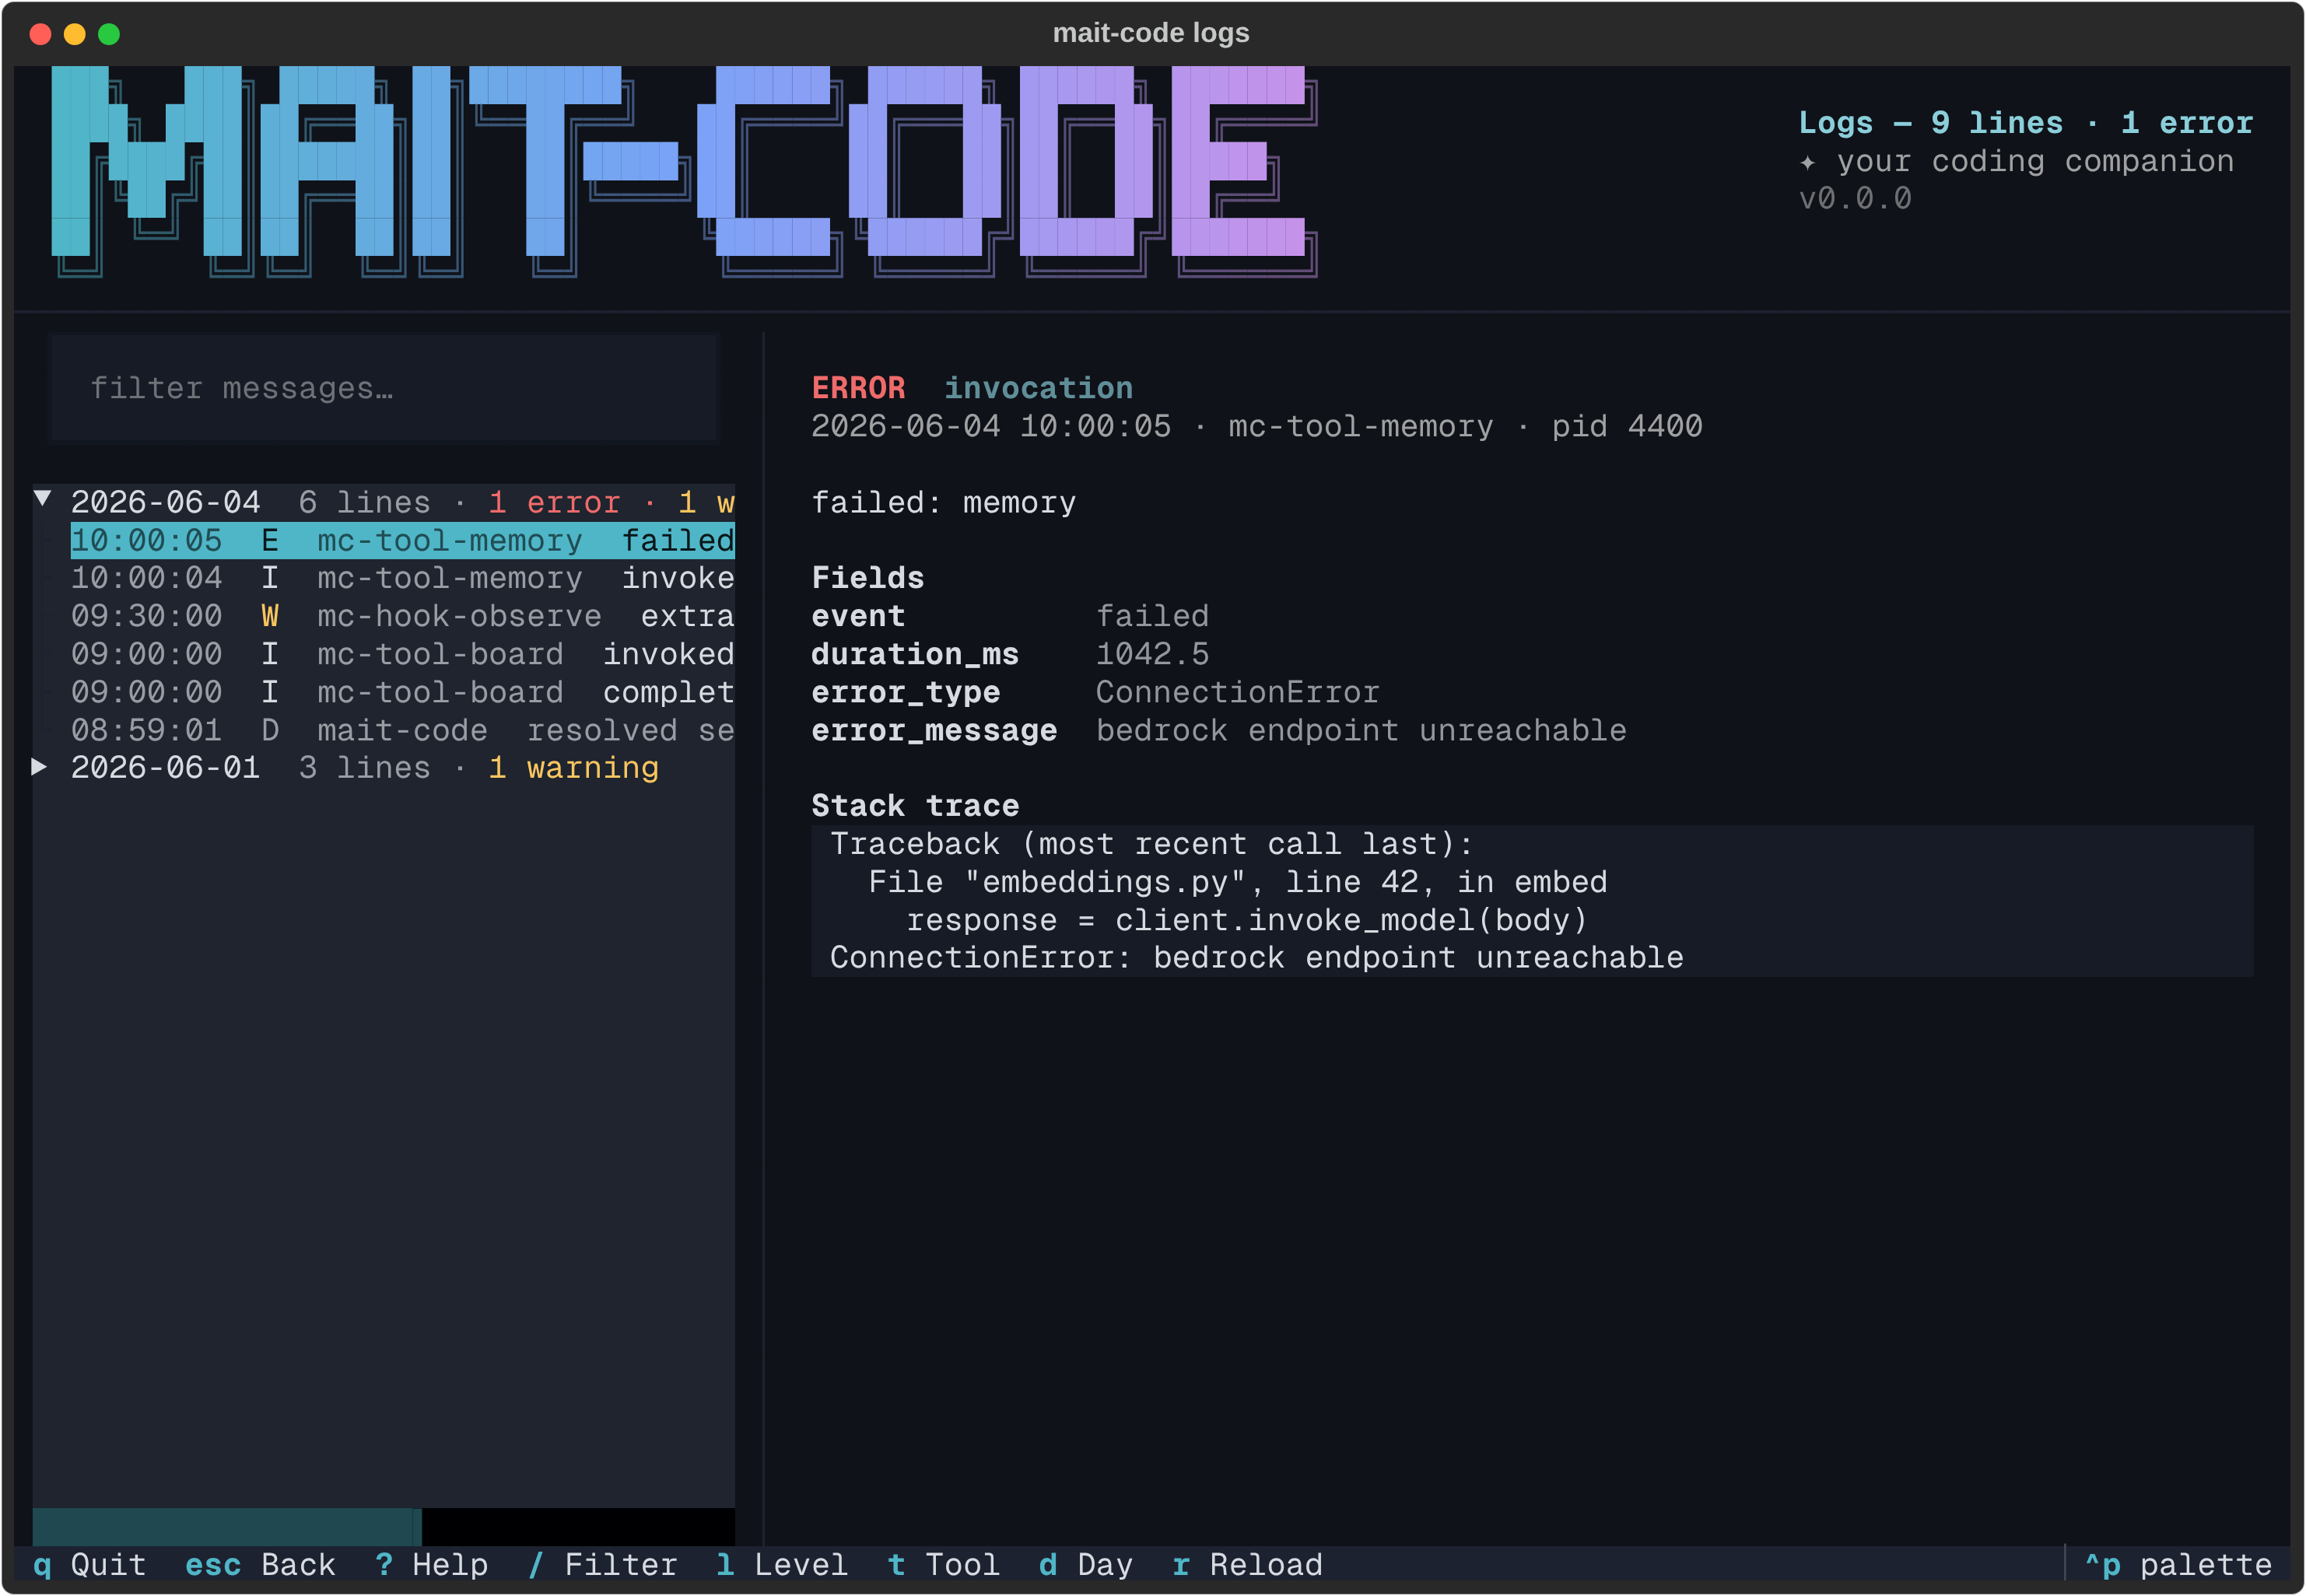Screen dimensions: 2306x1596
Task: Click the esc Back footer shortcut
Action: point(261,1565)
